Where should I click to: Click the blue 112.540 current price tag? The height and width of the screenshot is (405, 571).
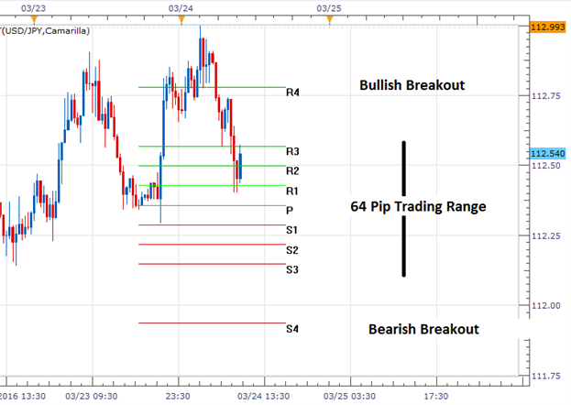(x=548, y=154)
